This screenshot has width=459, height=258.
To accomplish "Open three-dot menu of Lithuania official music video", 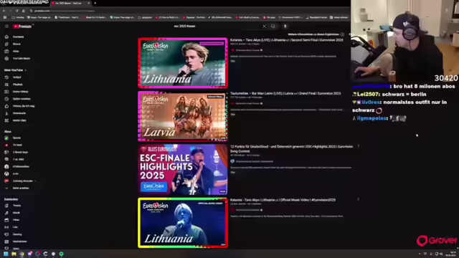I will pyautogui.click(x=359, y=199).
